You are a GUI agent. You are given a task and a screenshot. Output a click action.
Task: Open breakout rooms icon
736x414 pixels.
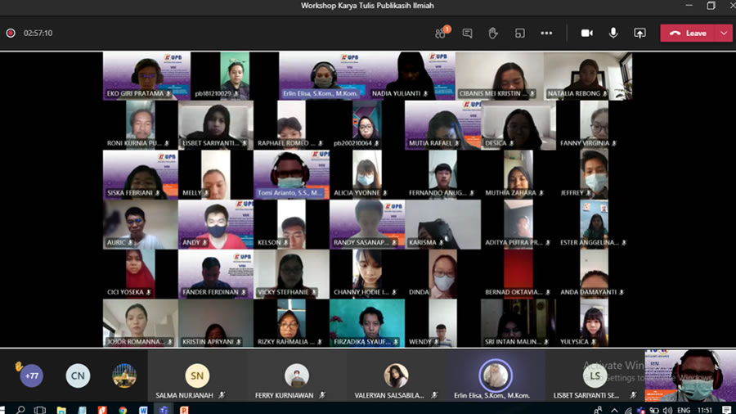519,34
